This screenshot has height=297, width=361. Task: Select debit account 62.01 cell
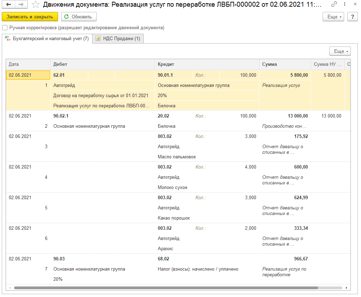[x=69, y=75]
